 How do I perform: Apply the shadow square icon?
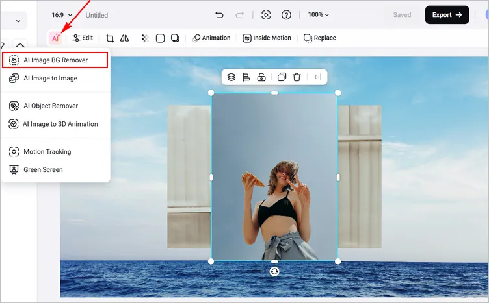pos(176,38)
